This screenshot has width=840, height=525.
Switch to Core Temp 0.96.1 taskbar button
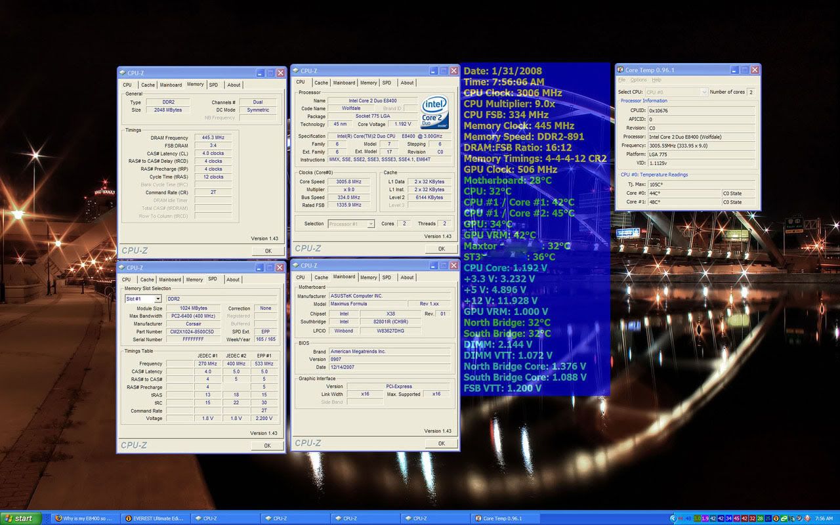point(505,518)
